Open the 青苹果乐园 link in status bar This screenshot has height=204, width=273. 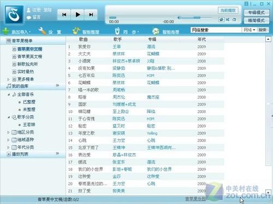(x=195, y=199)
